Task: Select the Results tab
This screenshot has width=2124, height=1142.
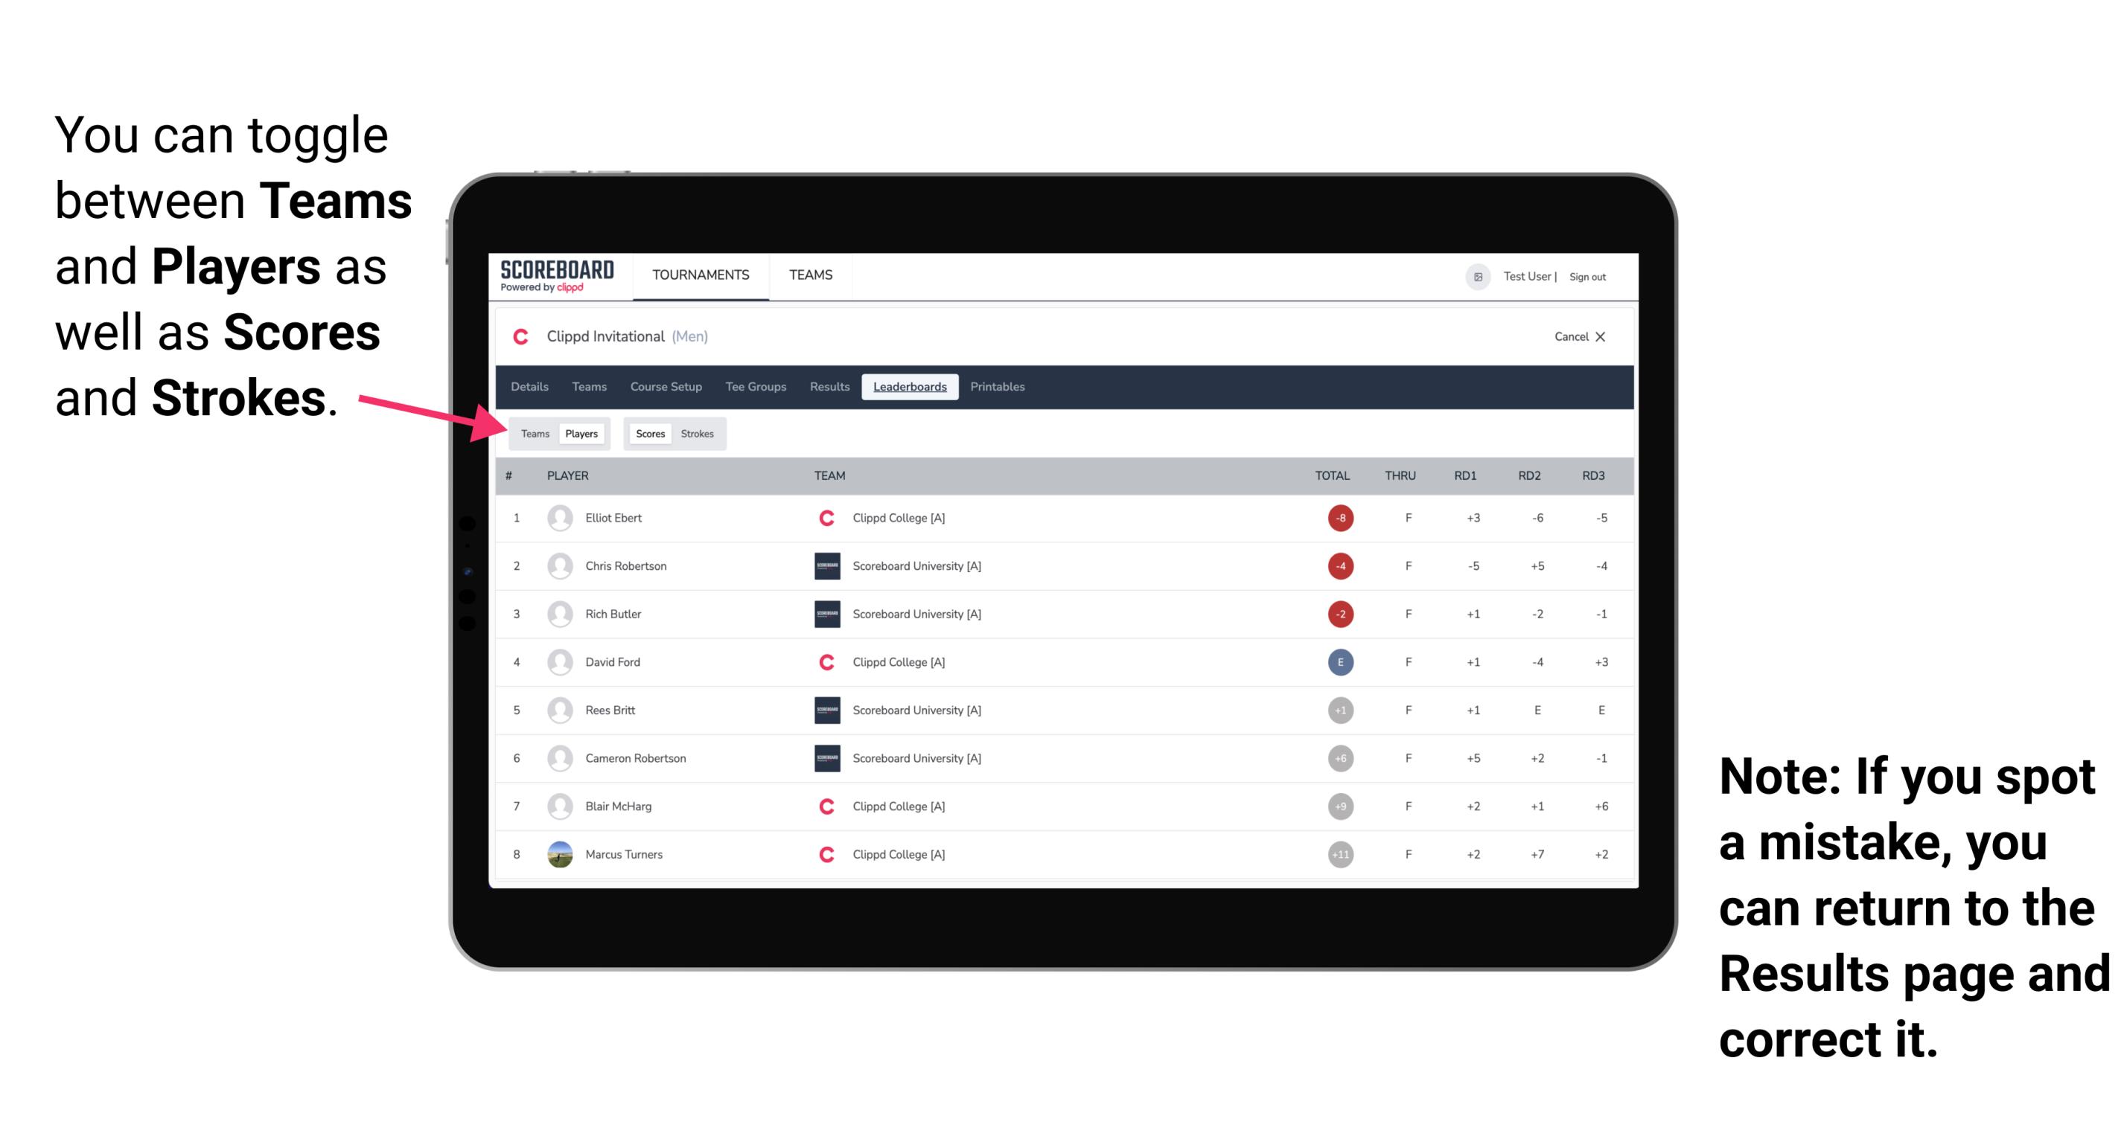Action: pos(830,387)
